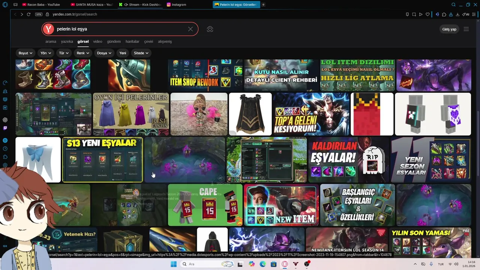
Task: Open ChatGPT from the Opera sidebar
Action: (5, 120)
